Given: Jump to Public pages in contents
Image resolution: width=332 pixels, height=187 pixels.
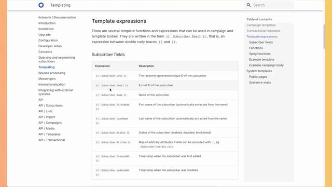Looking at the screenshot, I should click(258, 77).
